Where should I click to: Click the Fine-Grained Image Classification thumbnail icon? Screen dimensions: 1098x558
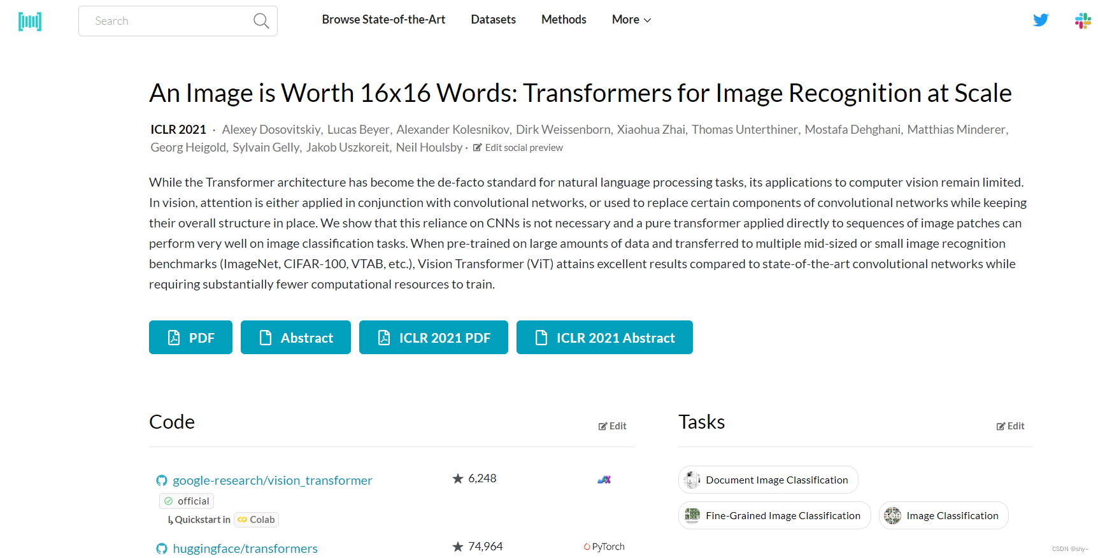click(x=692, y=515)
